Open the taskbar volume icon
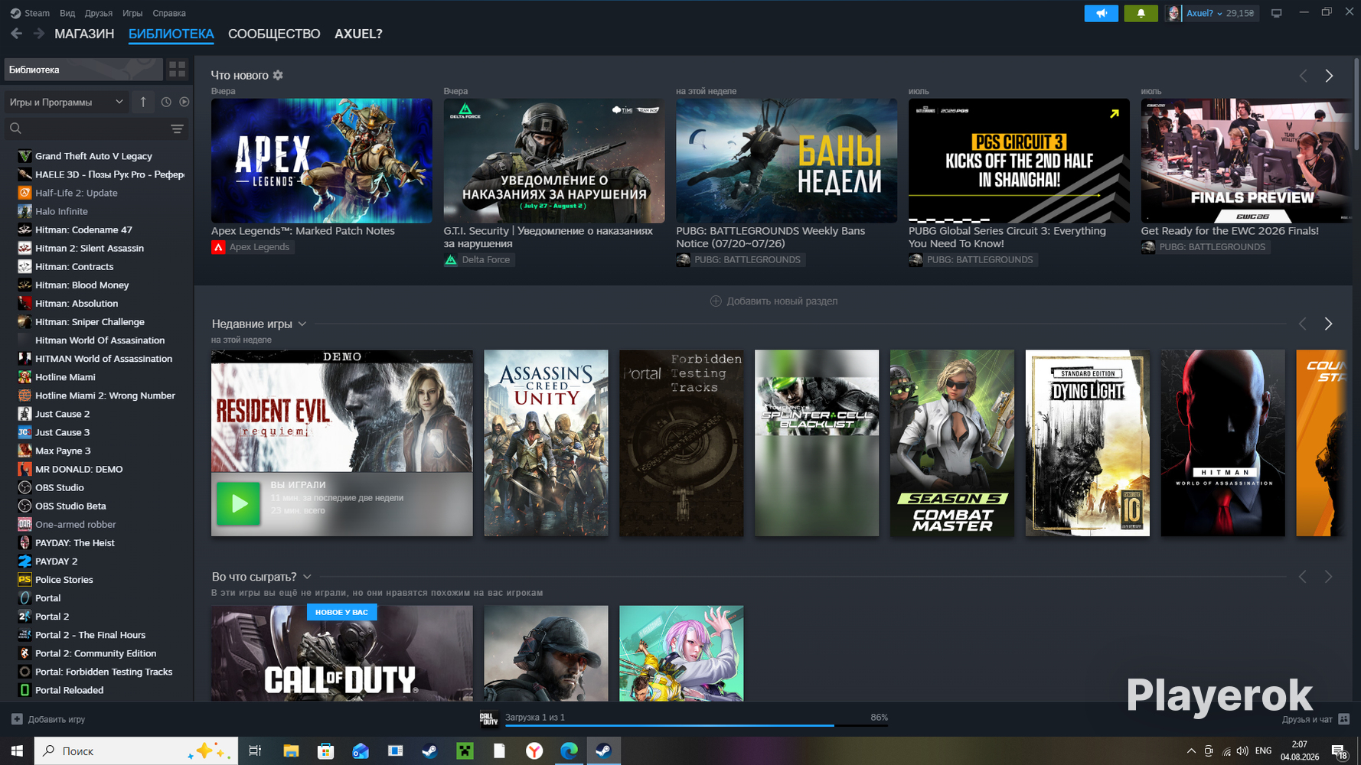Viewport: 1361px width, 765px height. point(1242,750)
